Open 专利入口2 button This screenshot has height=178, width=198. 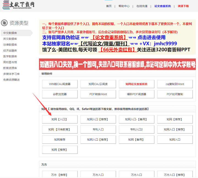coord(136,129)
